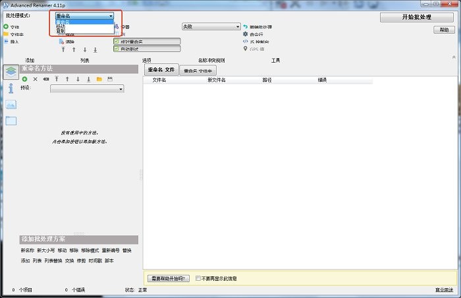Switch to the 重命名 文件 tab
461x298 pixels.
(x=161, y=69)
